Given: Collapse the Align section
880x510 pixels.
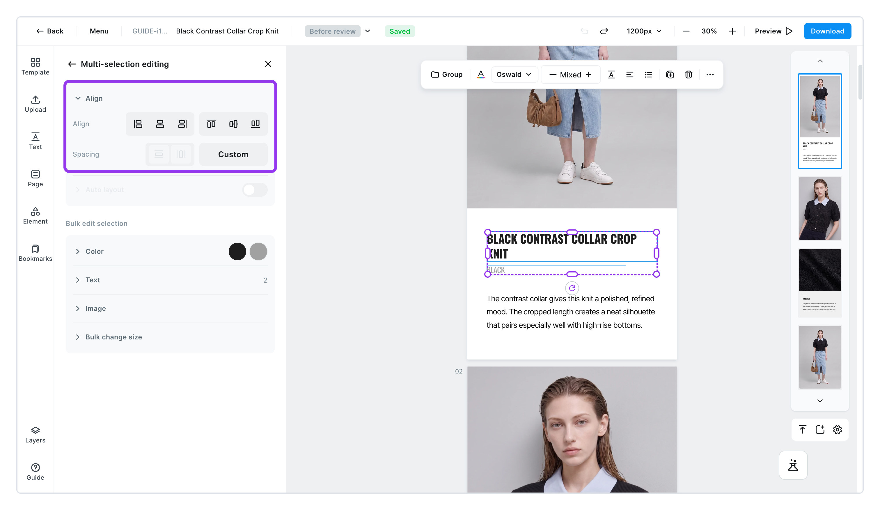Looking at the screenshot, I should (x=78, y=98).
